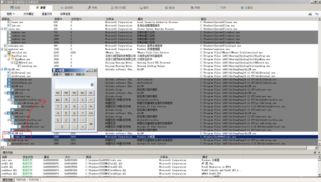Click the HipsMain.exe flame icon
Screen dimensions: 321x182
click(12, 59)
